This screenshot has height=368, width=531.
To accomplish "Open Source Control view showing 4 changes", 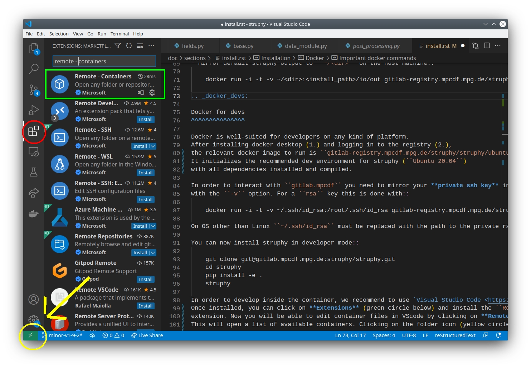I will pos(34,89).
